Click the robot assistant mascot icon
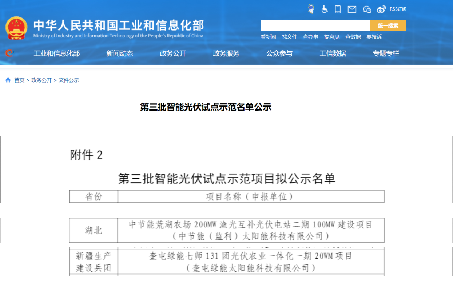The image size is (453, 283). tap(311, 9)
